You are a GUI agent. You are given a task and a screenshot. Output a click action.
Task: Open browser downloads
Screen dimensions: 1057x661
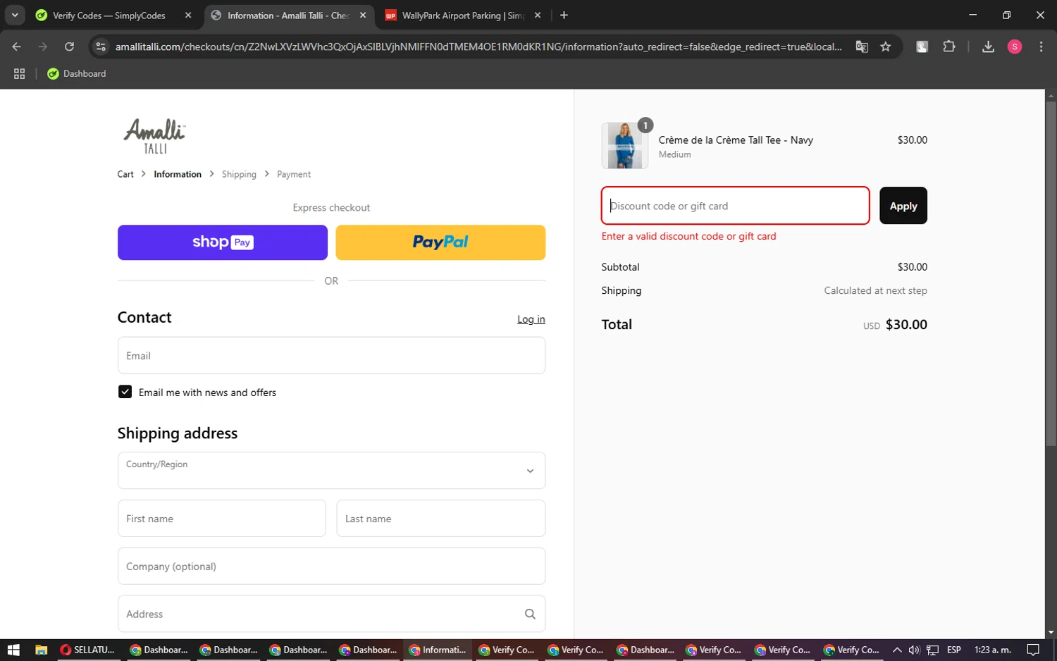(988, 47)
